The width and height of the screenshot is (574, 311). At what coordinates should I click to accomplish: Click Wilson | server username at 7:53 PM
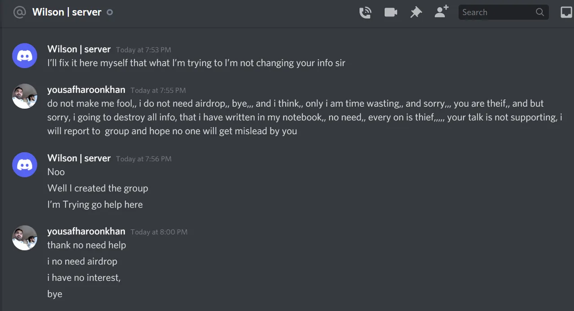click(x=79, y=49)
